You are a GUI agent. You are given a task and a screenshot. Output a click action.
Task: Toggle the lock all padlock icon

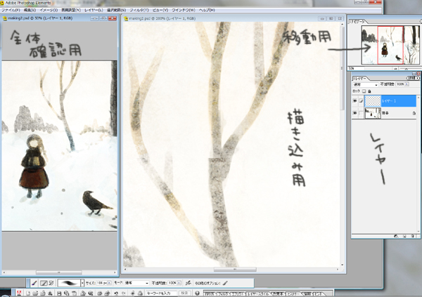[369, 91]
